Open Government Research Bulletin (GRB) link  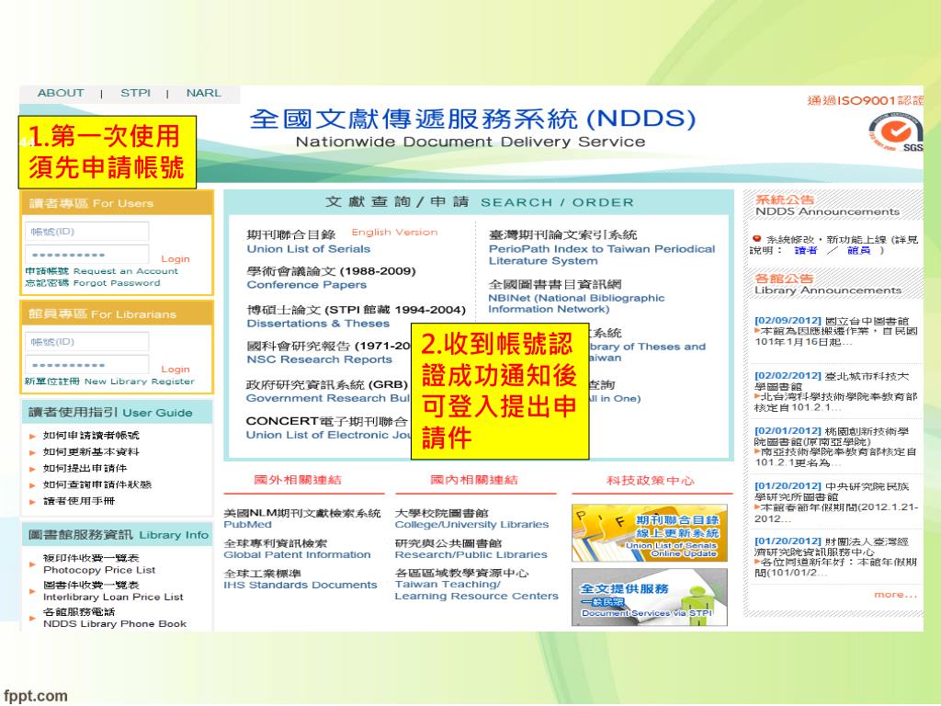pos(328,398)
